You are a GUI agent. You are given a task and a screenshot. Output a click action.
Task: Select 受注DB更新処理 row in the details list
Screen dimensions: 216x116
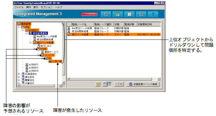(114, 31)
